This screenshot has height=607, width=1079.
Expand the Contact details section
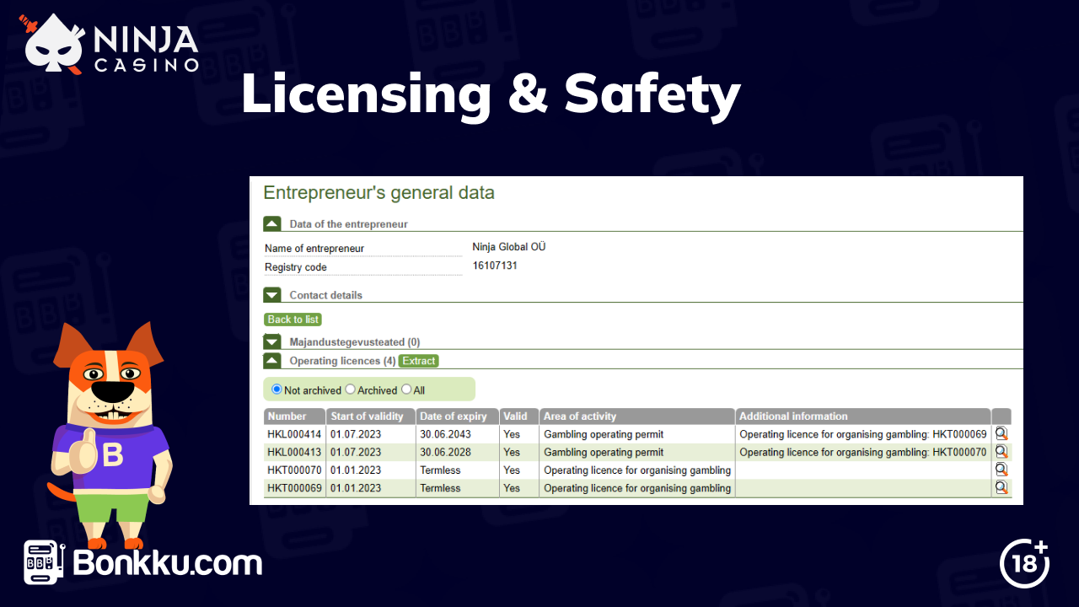(x=272, y=295)
